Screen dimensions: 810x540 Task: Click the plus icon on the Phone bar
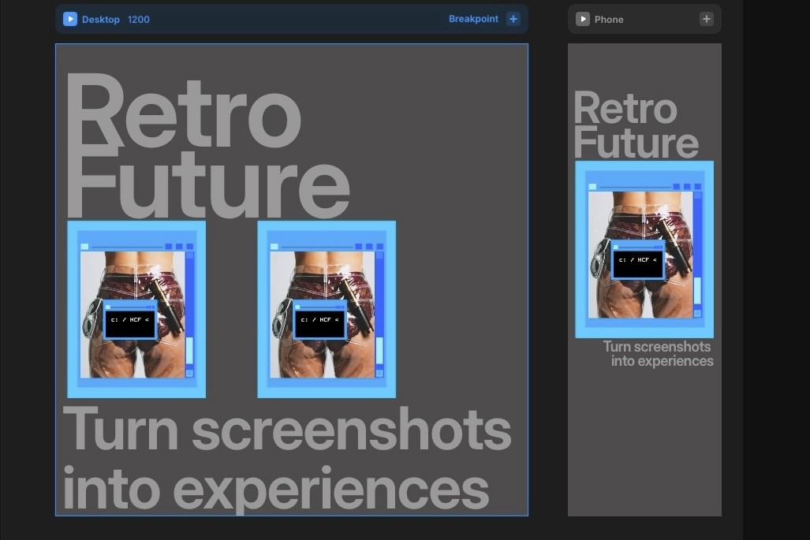pos(706,18)
